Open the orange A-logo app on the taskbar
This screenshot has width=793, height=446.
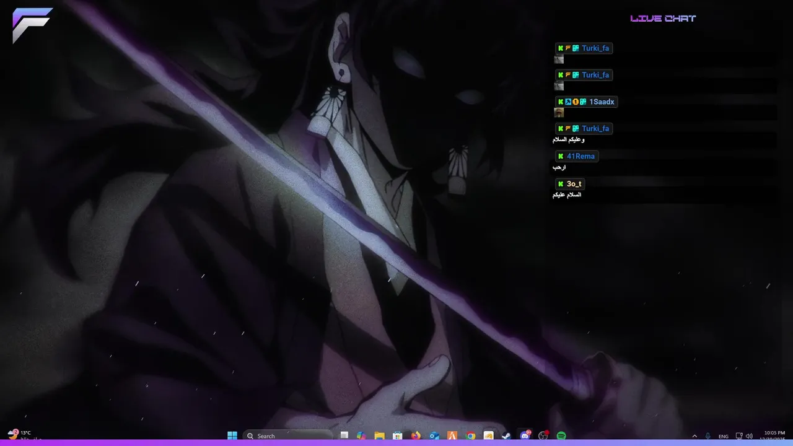452,435
